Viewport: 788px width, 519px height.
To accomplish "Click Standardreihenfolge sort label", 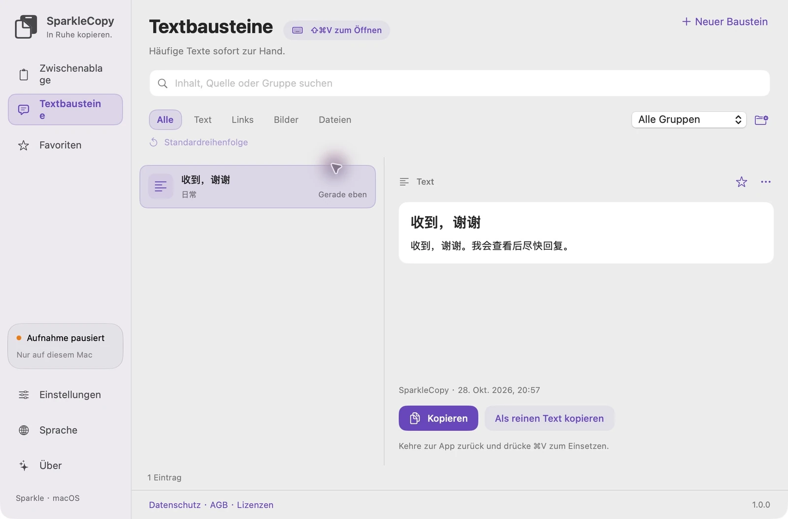I will tap(206, 142).
